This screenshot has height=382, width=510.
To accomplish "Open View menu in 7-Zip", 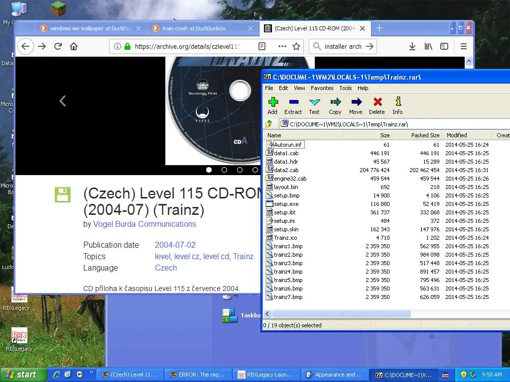I will pyautogui.click(x=299, y=88).
